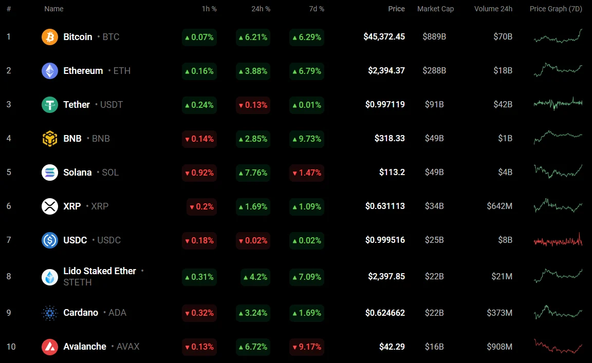Viewport: 592px width, 363px height.
Task: Click the Solana logo icon
Action: pos(50,173)
